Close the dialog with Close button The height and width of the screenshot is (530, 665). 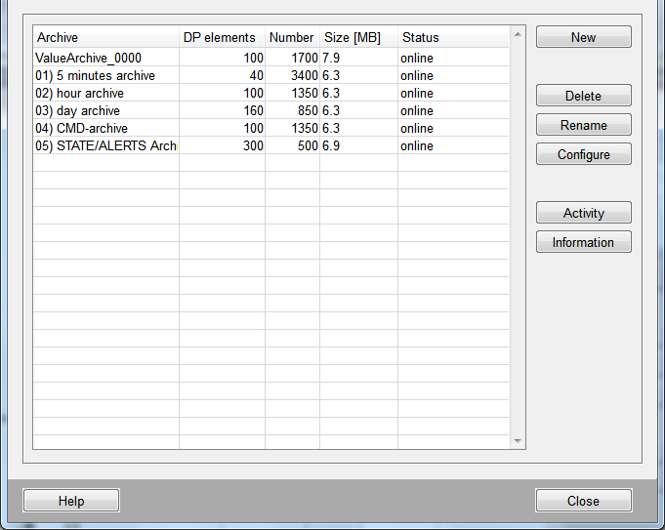(x=583, y=501)
